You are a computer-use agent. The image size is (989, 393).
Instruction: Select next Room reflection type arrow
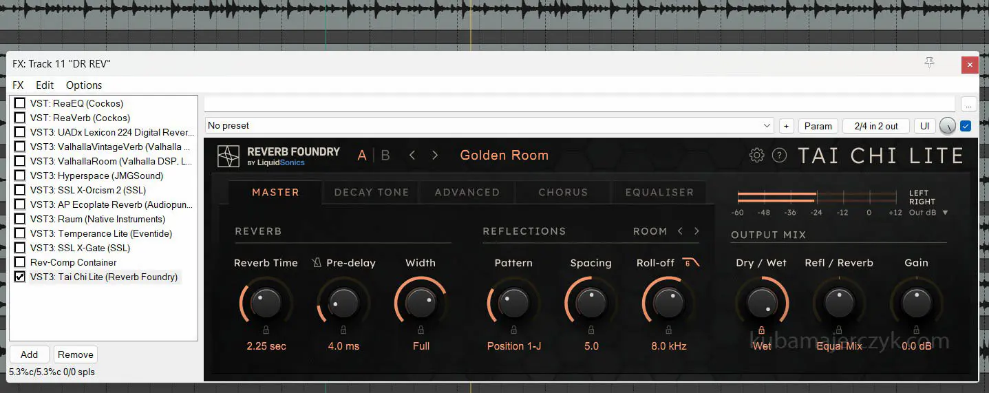(696, 231)
